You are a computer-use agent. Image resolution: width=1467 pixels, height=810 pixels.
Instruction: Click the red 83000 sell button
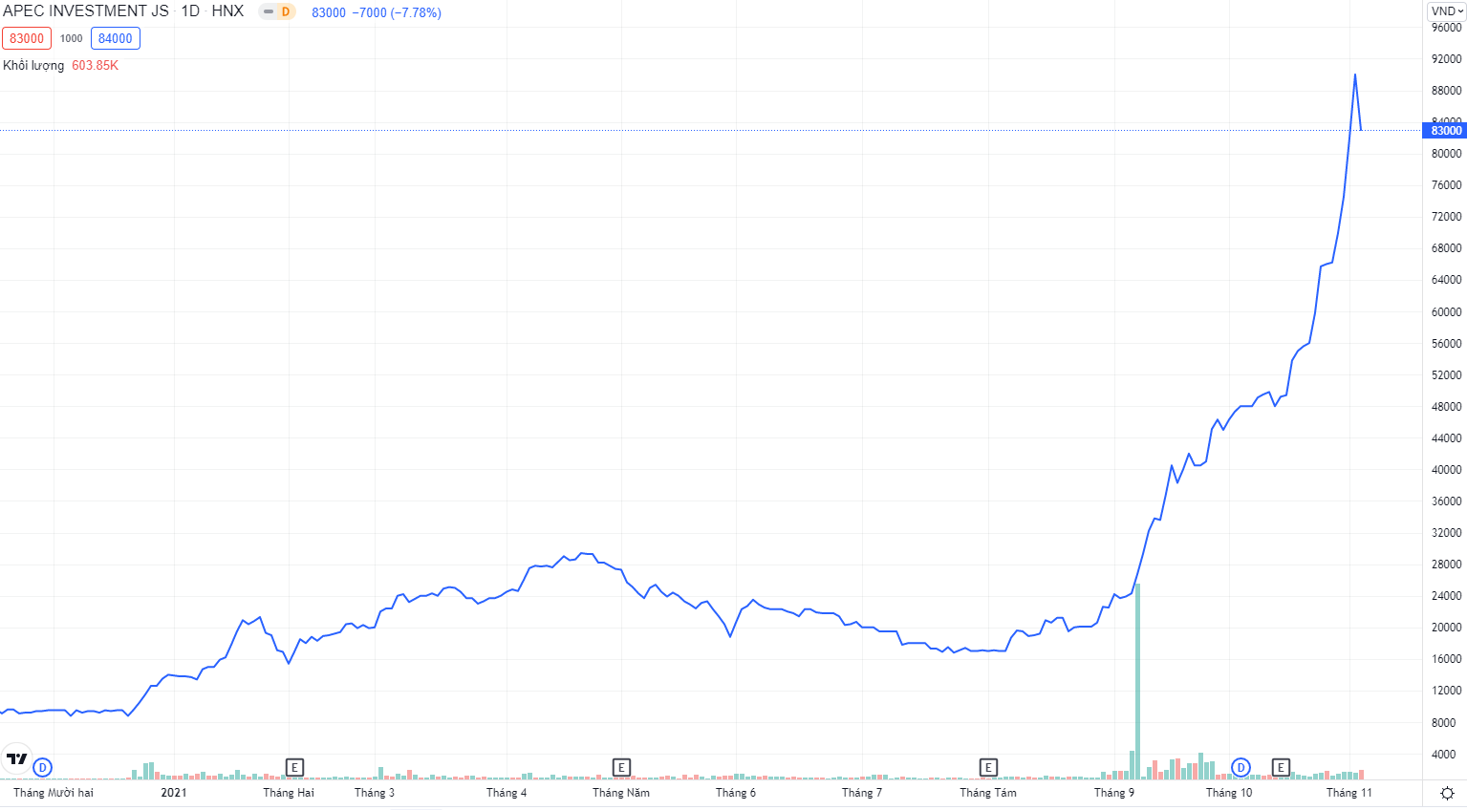[27, 38]
